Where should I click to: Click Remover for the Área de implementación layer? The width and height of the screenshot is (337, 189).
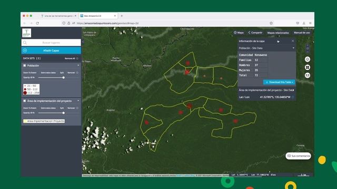click(71, 108)
